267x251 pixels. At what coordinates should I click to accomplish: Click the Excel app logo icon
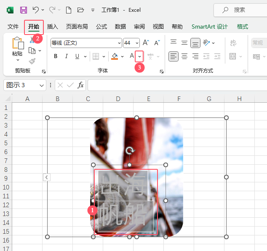point(10,10)
